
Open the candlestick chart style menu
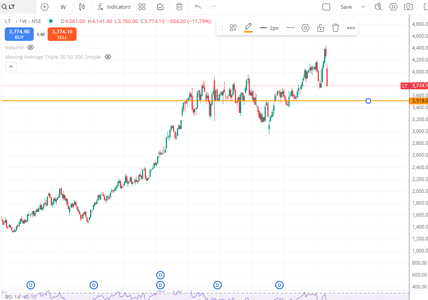[82, 7]
